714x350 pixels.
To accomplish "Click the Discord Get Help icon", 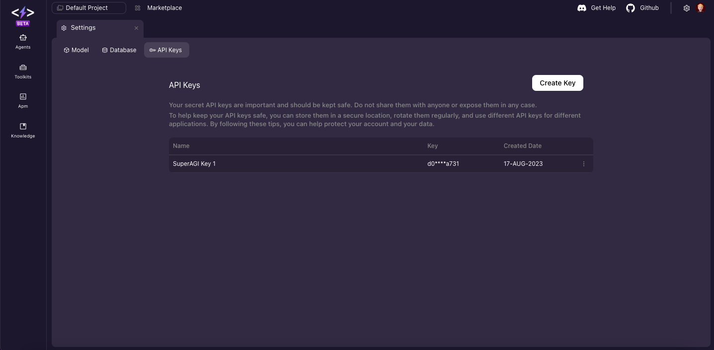I will 582,8.
